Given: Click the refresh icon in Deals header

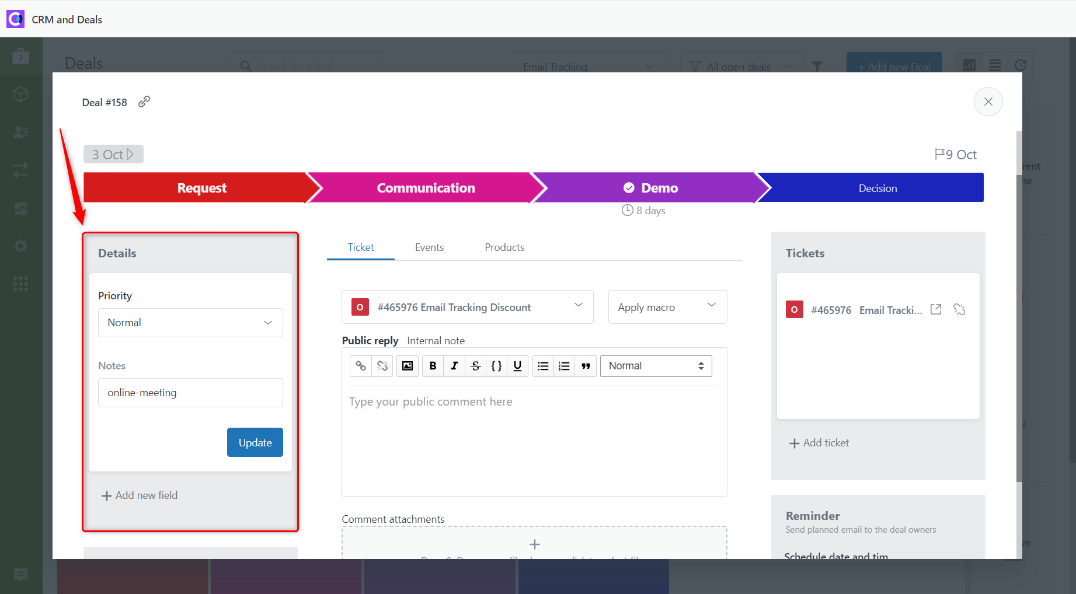Looking at the screenshot, I should (x=1021, y=65).
